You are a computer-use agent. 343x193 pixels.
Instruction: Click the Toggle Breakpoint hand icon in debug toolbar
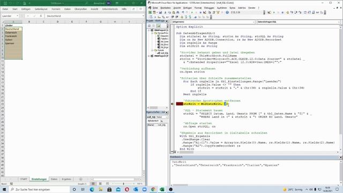(288, 12)
